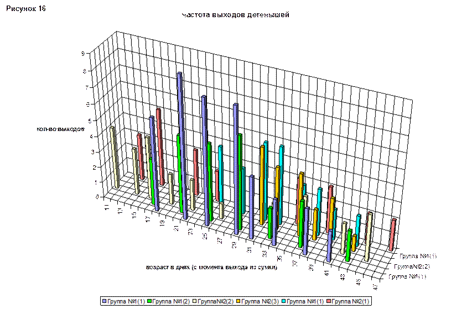
Task: Select the topmost series label right of chart floor
Action: (x=418, y=256)
